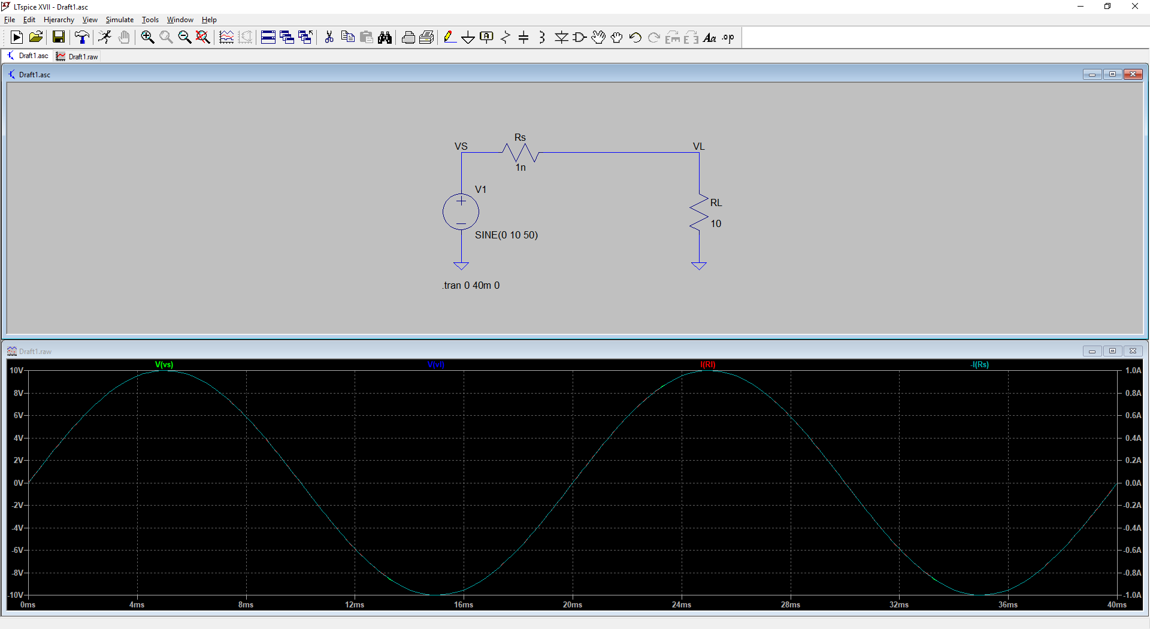Viewport: 1150px width, 629px height.
Task: Open the Hierarchy menu
Action: pos(59,20)
